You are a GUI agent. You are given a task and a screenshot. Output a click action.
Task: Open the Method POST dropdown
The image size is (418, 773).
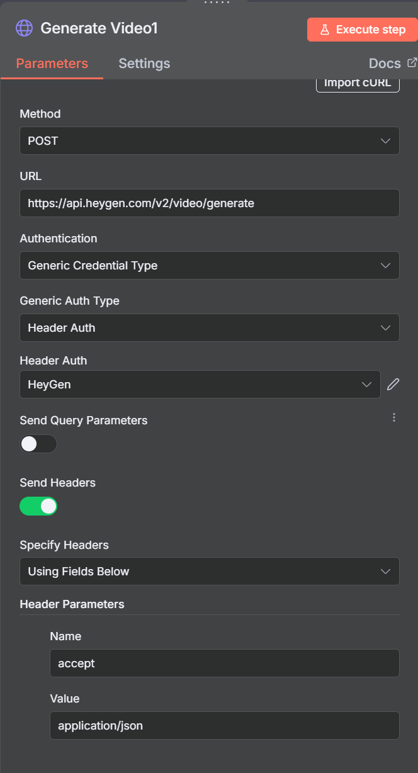(210, 140)
